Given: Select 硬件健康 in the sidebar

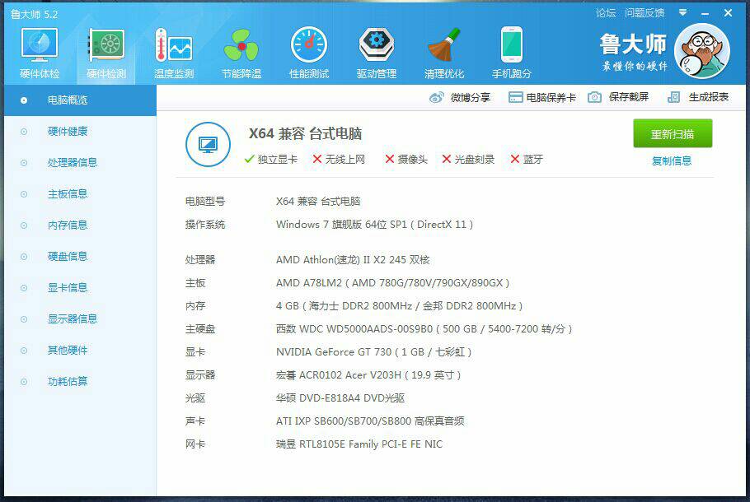Looking at the screenshot, I should pos(81,132).
